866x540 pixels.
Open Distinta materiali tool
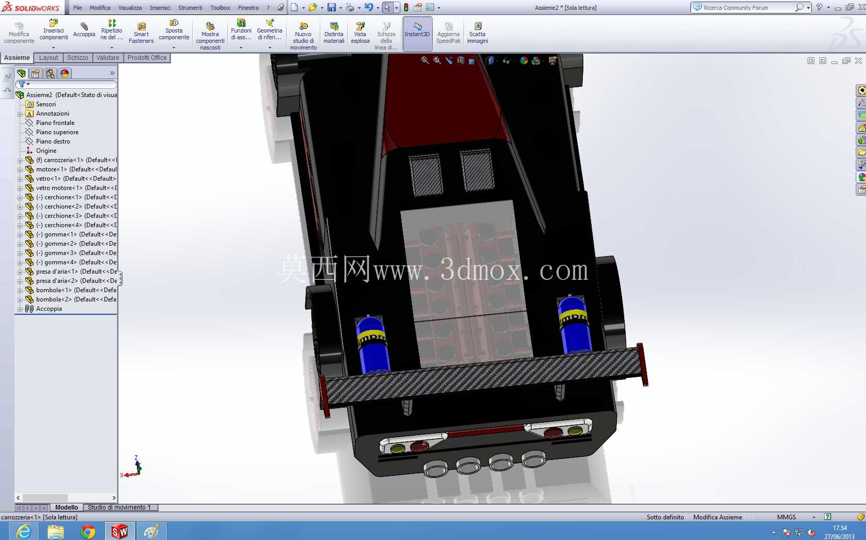coord(334,33)
